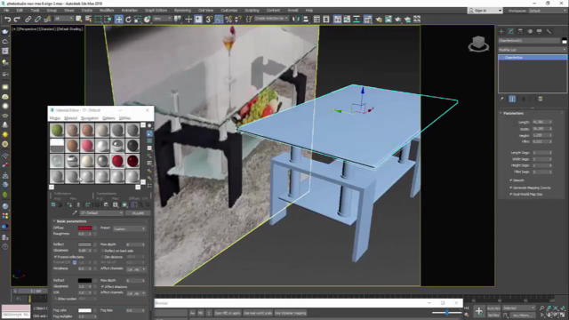Click the material eyedropper picker

(75, 213)
